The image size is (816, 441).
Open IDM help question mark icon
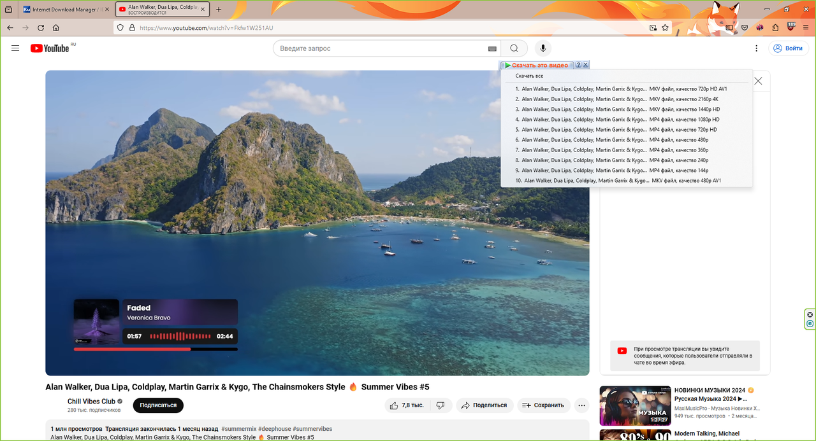tap(579, 65)
